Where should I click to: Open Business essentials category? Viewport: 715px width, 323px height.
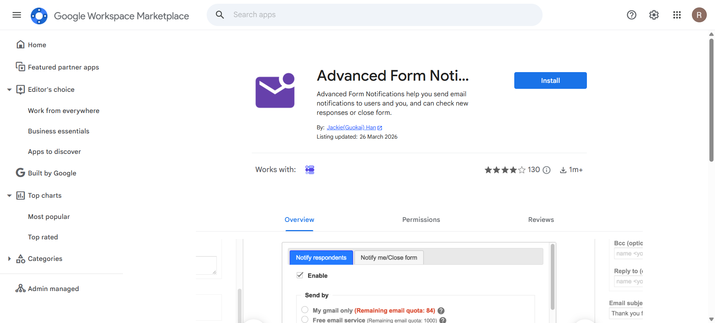point(58,131)
